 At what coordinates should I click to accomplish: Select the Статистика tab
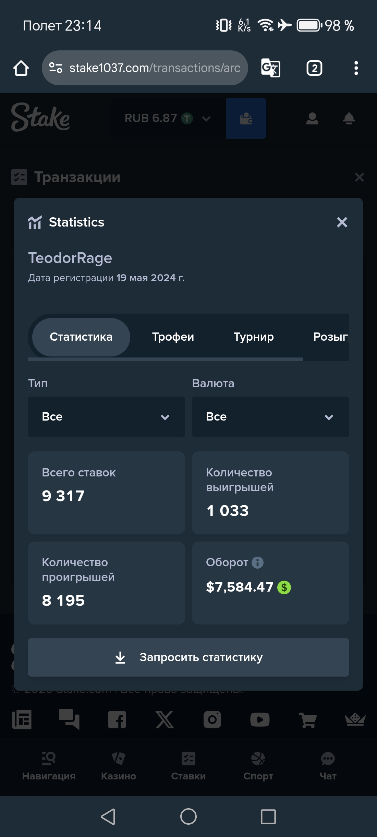pyautogui.click(x=81, y=337)
